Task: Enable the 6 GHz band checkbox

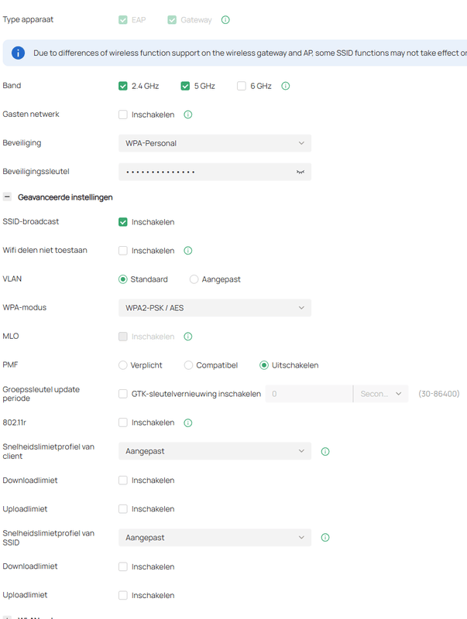Action: click(x=242, y=86)
